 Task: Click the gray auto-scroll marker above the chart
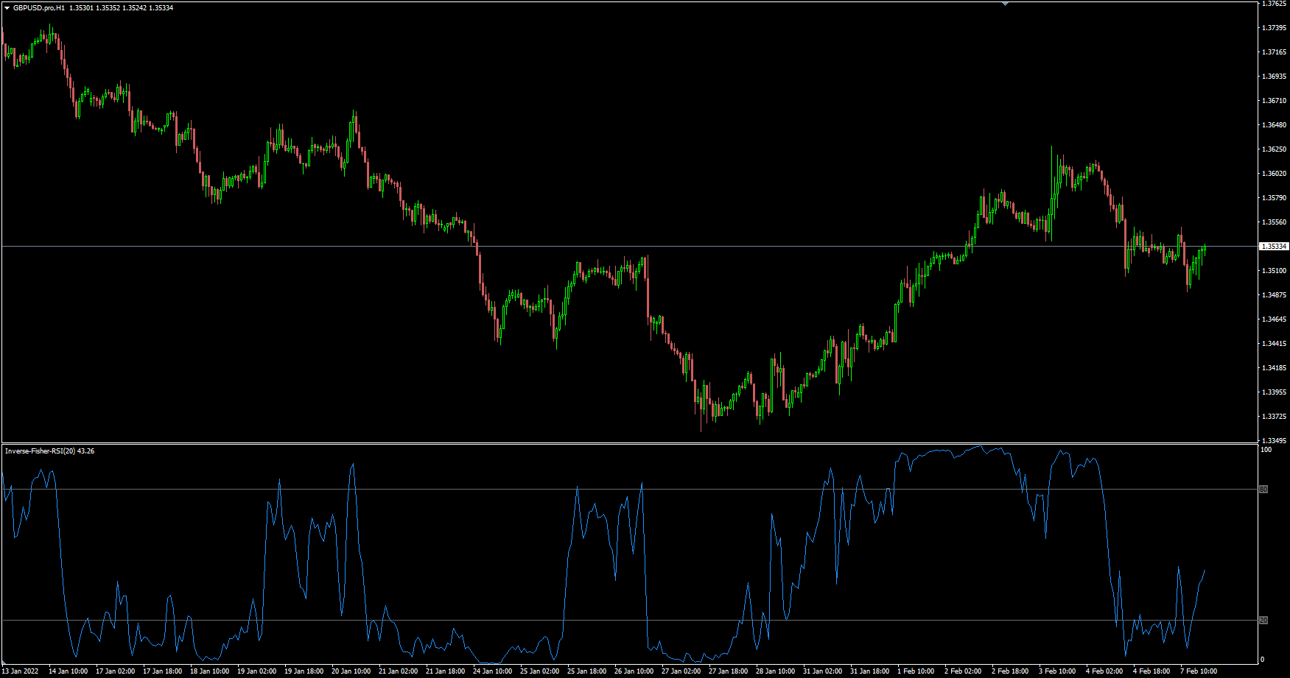(x=1005, y=4)
